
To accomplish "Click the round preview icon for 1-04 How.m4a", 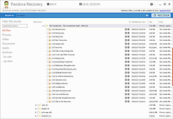I will click(128, 37).
